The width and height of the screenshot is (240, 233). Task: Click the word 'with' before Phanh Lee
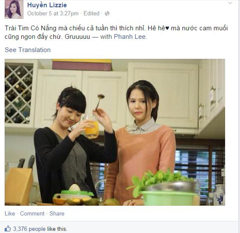tap(106, 36)
